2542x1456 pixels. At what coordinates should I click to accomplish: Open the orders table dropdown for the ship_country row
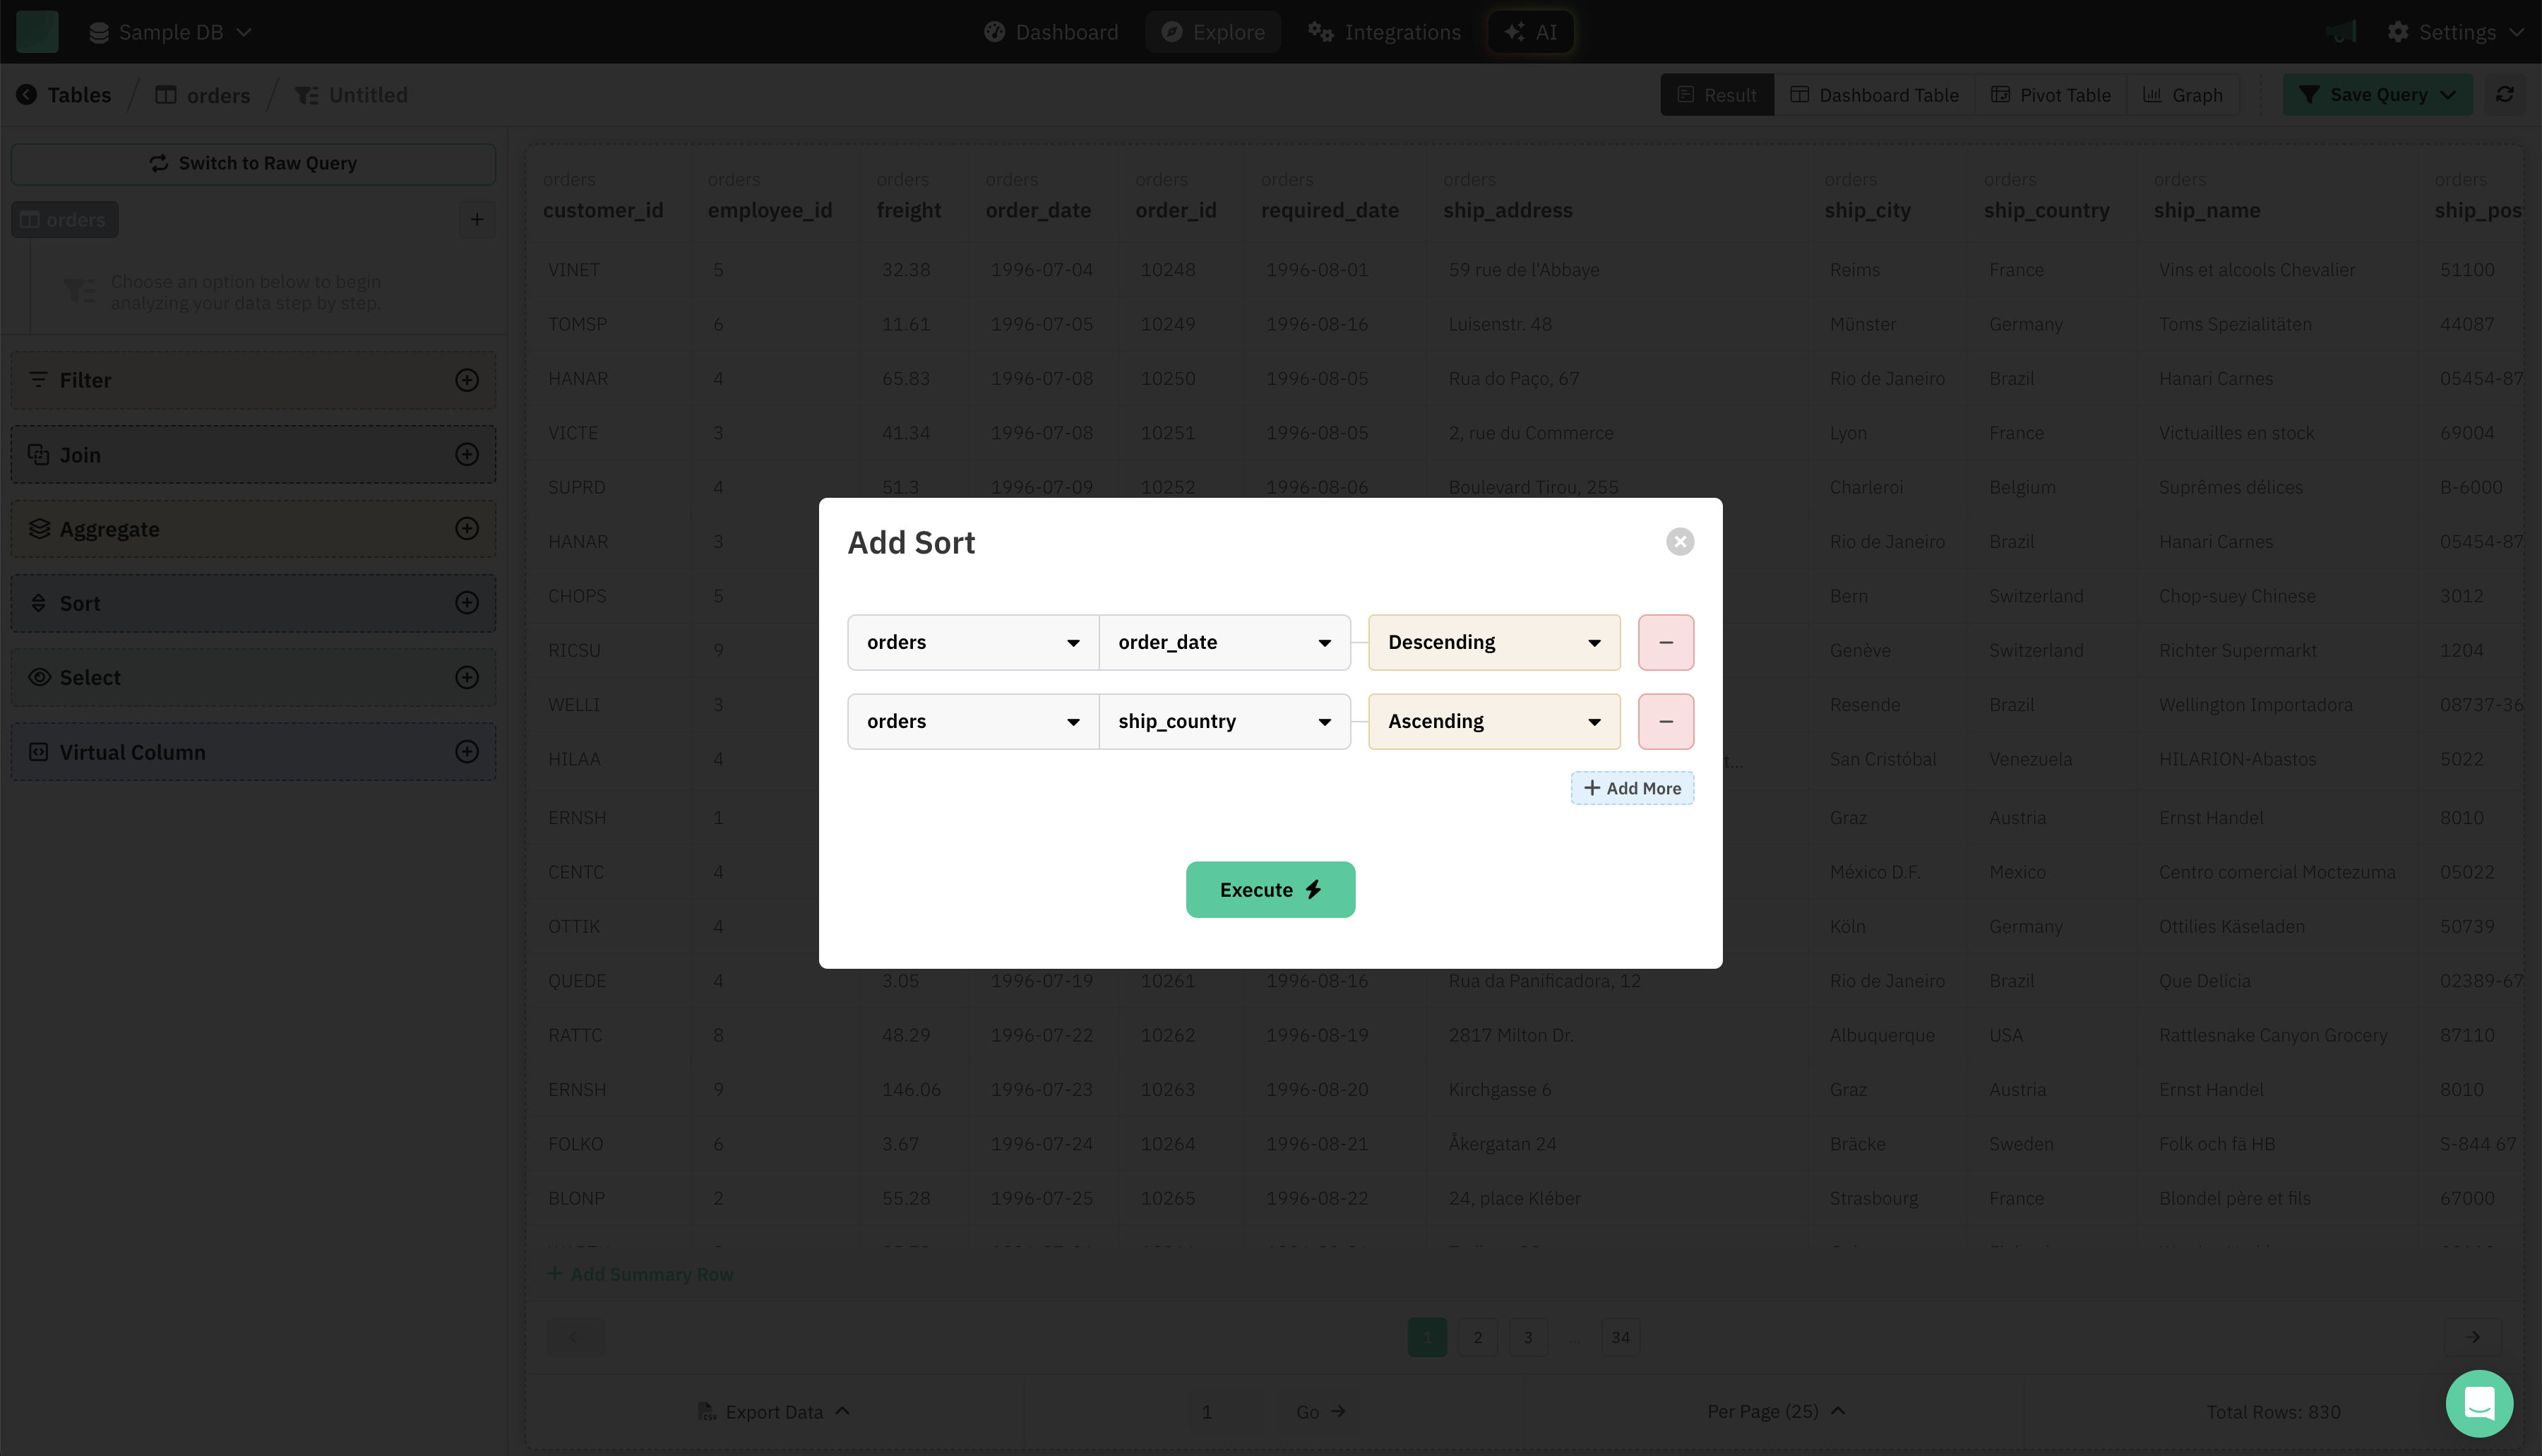tap(973, 721)
